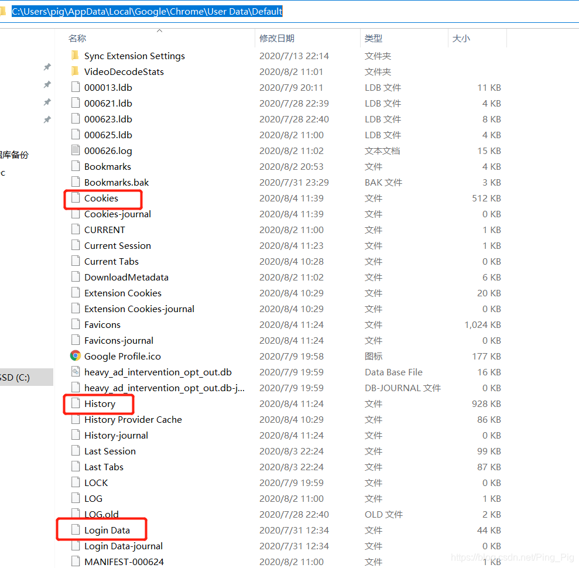The image size is (579, 568).
Task: Click the DB-JOURNAL 文件 type cell
Action: 403,388
